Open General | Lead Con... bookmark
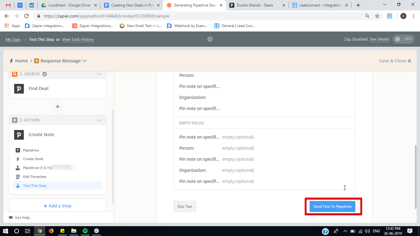 coord(235,26)
